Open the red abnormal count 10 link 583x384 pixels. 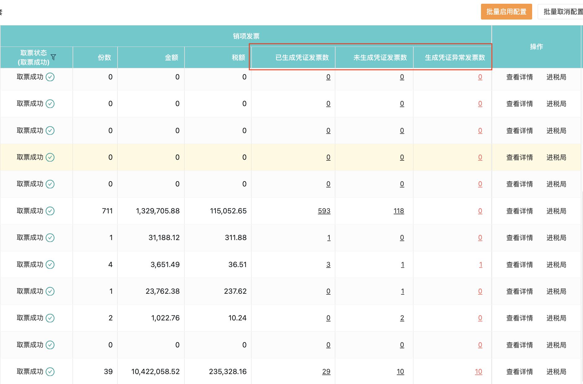(478, 372)
